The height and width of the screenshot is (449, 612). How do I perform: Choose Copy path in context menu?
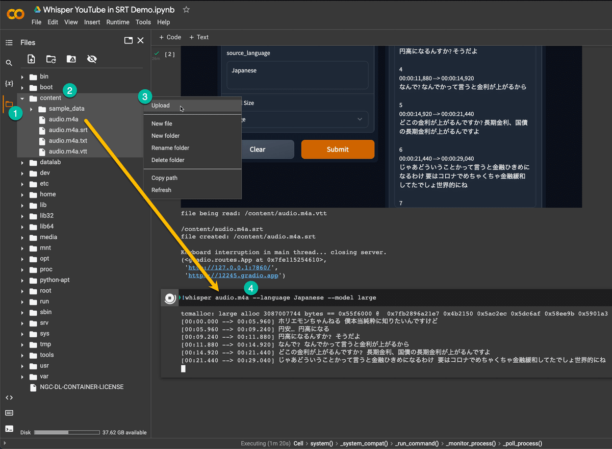pos(192,178)
